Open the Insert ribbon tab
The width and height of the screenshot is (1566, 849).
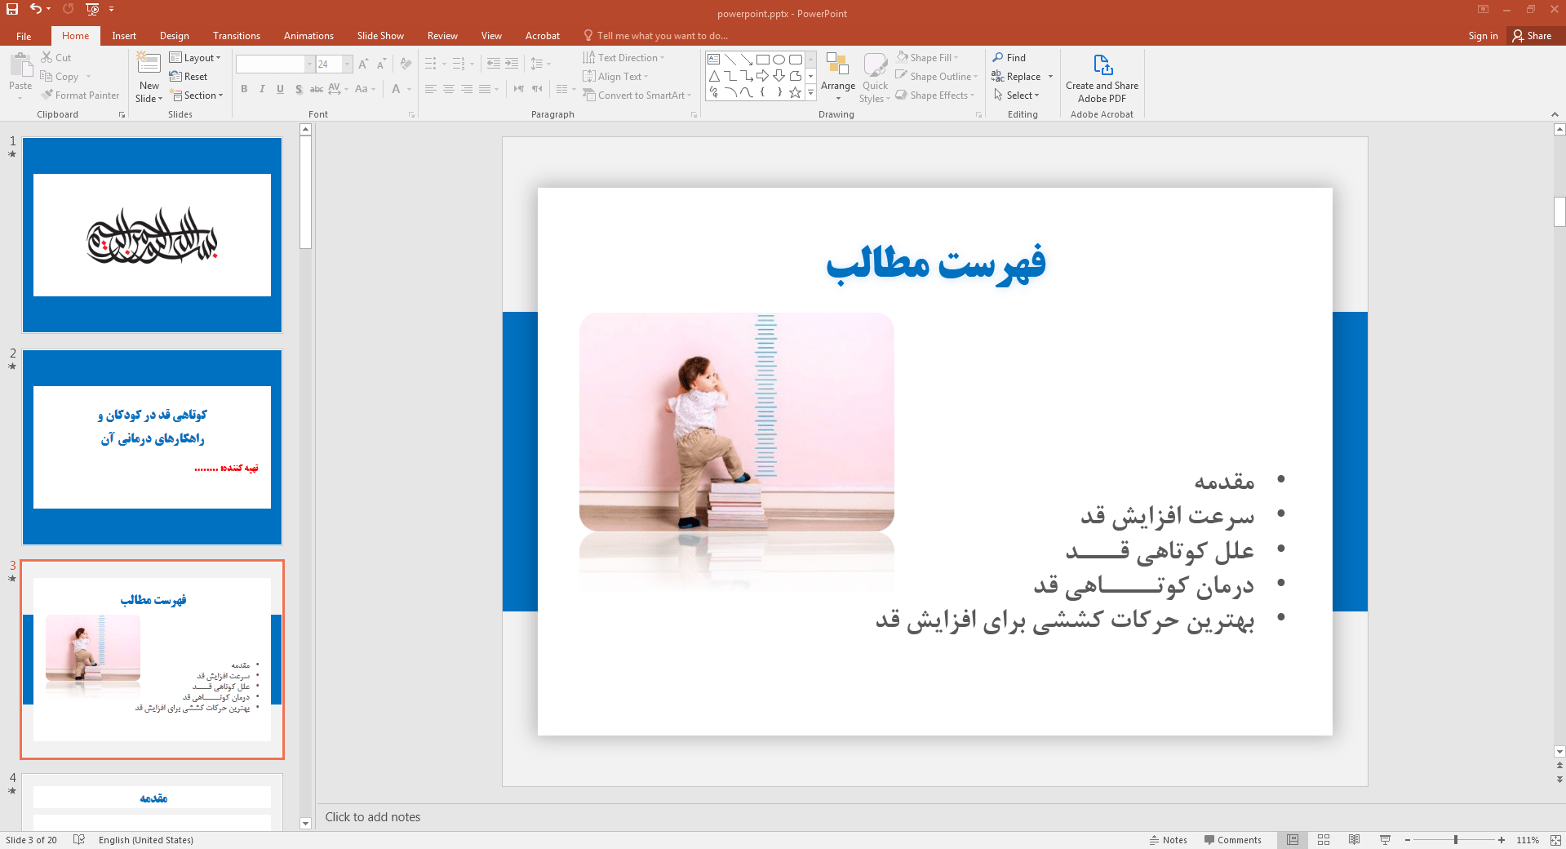tap(124, 36)
